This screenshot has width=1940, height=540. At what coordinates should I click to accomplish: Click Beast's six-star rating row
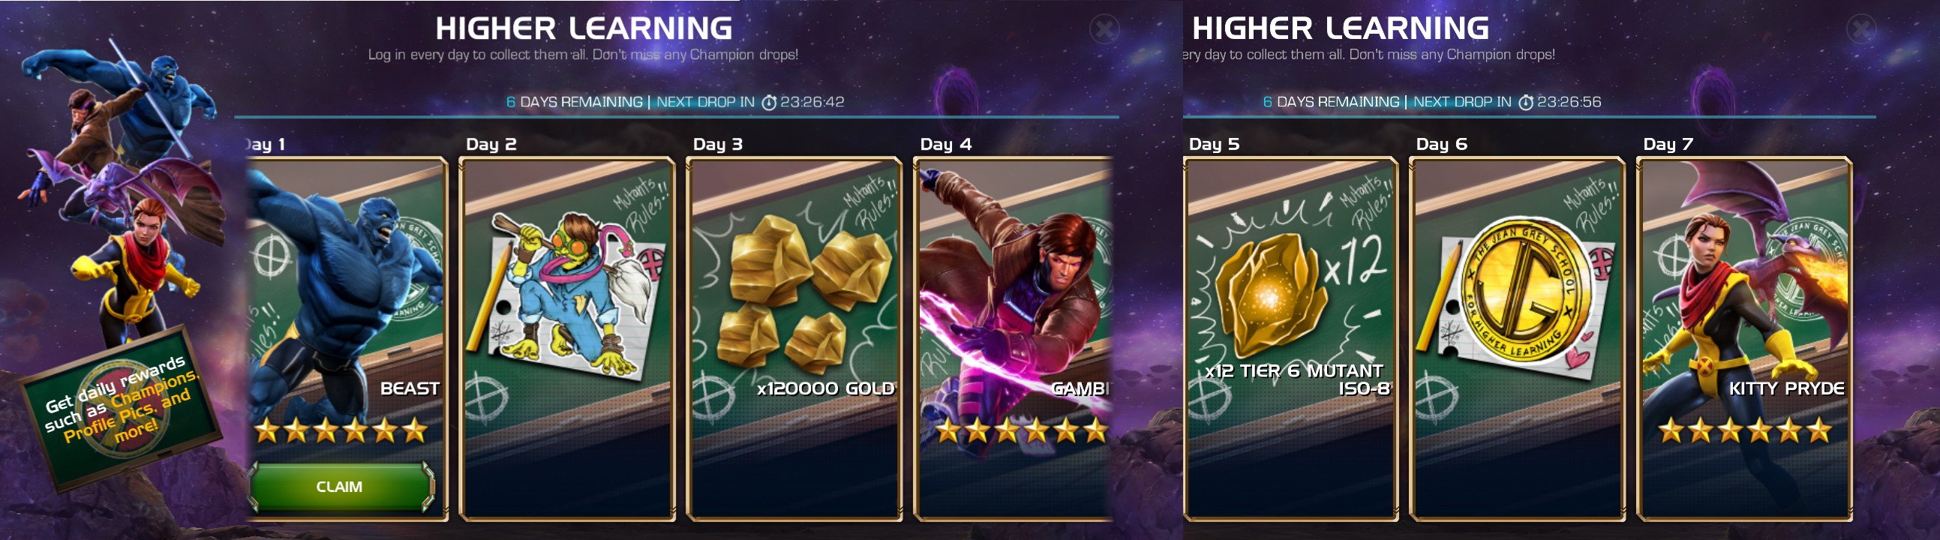point(341,430)
